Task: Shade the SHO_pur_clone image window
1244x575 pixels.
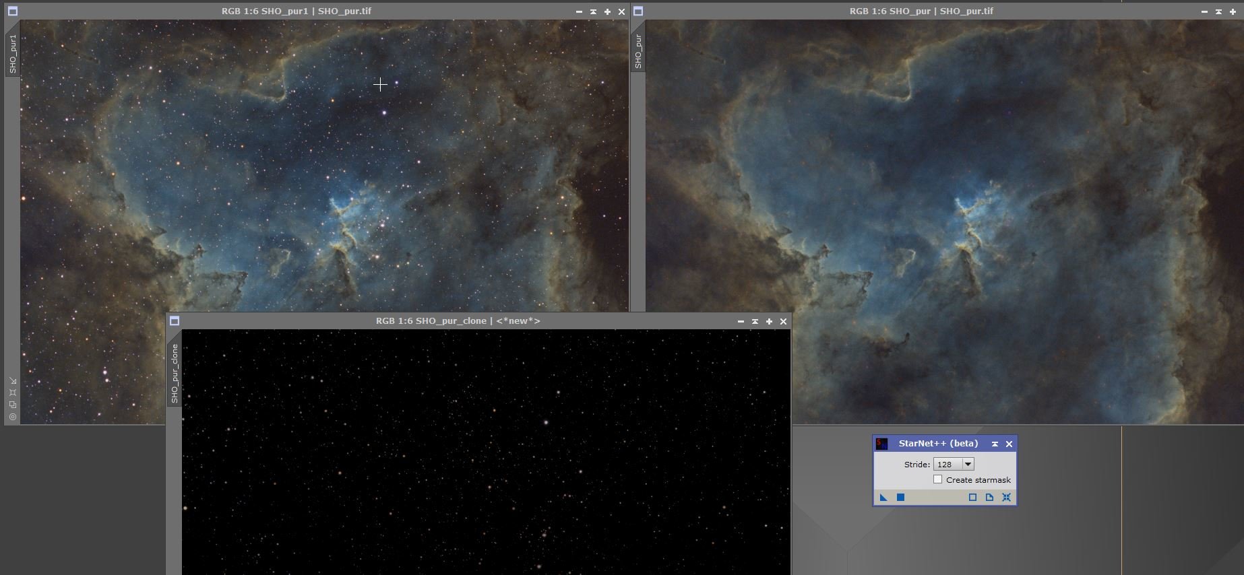Action: pos(755,321)
